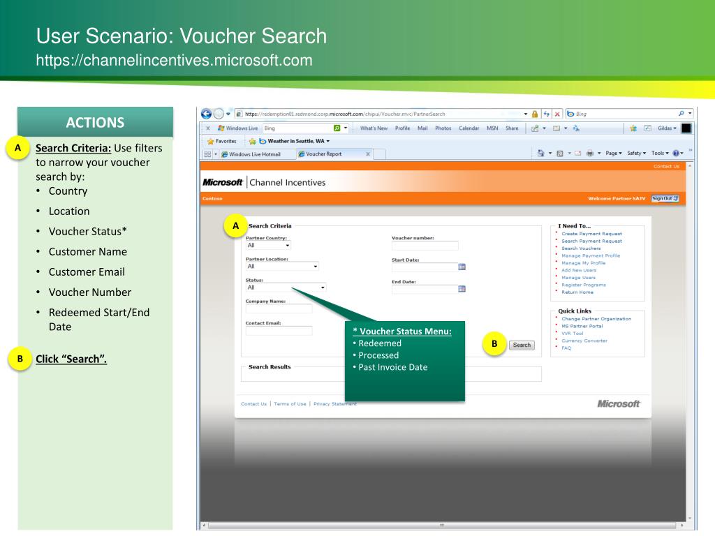Click the Favorites star button

coord(221,141)
